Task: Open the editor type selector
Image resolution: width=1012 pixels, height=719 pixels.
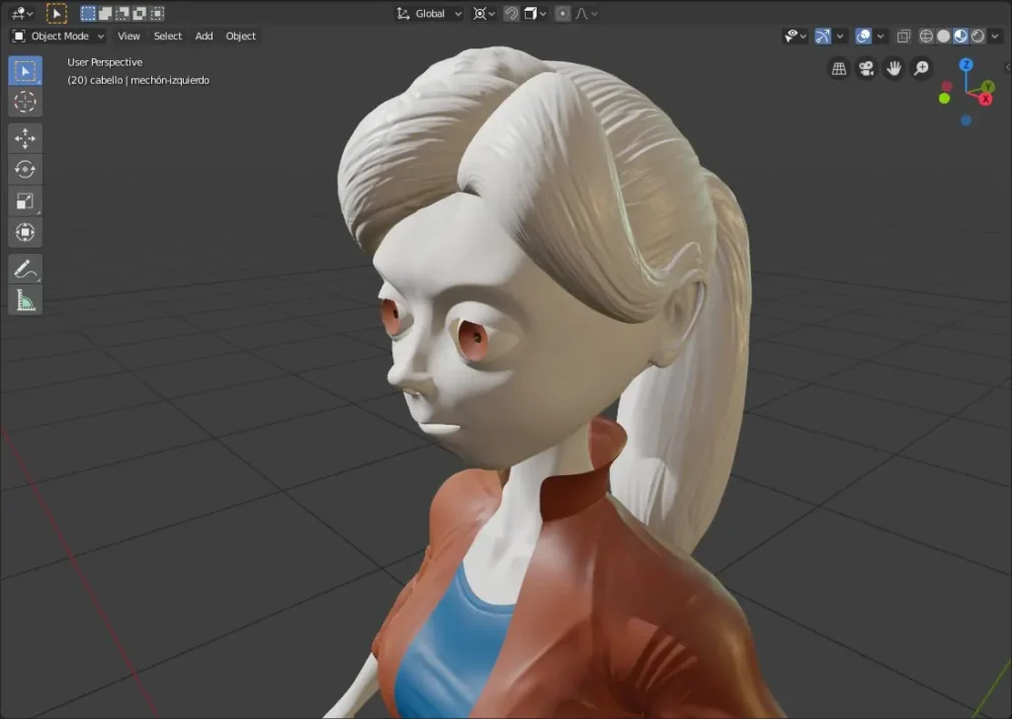Action: pos(22,13)
